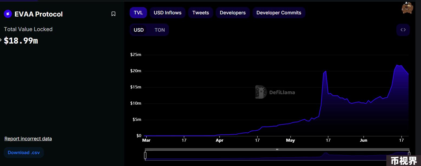Click the bear avatar image
The height and width of the screenshot is (166, 421).
coord(407,8)
